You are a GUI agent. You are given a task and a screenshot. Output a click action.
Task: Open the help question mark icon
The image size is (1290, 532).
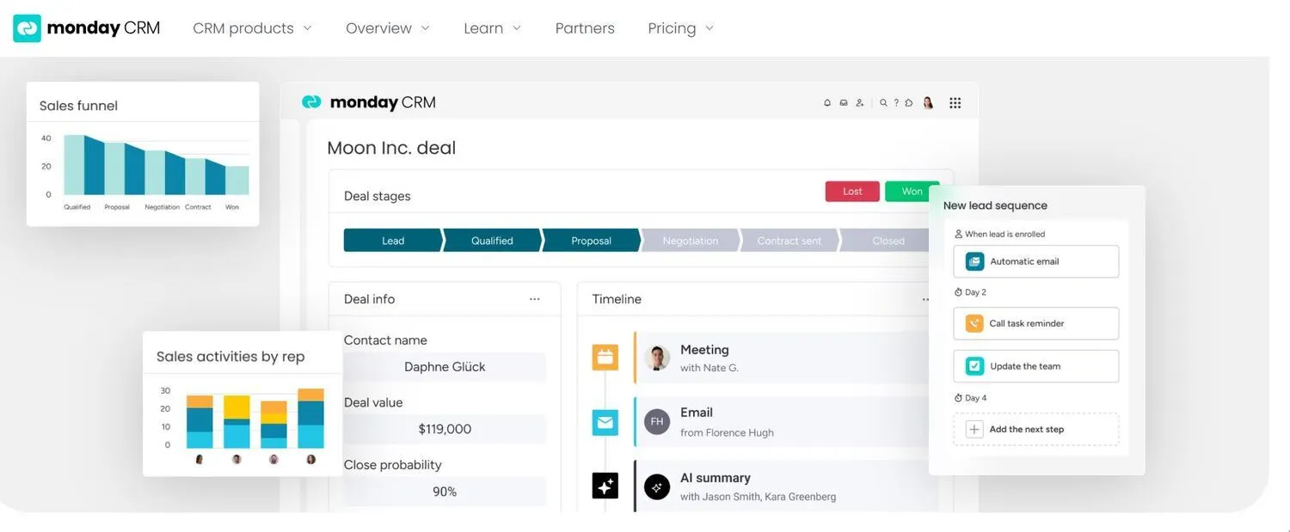point(896,102)
